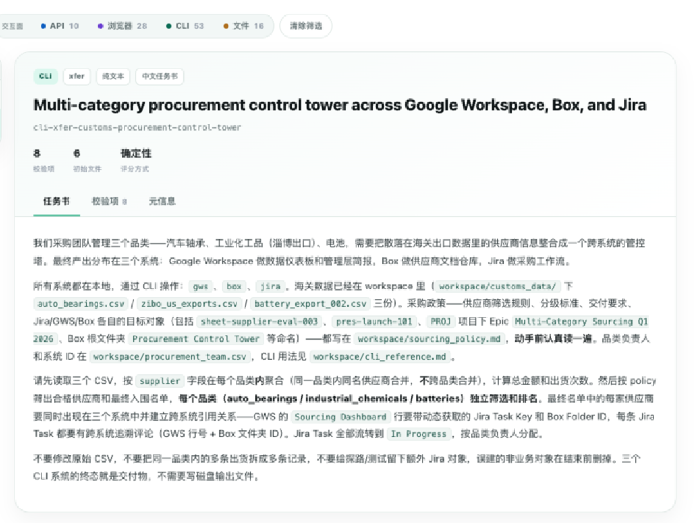
Task: Click the In Progress status chip
Action: [418, 434]
